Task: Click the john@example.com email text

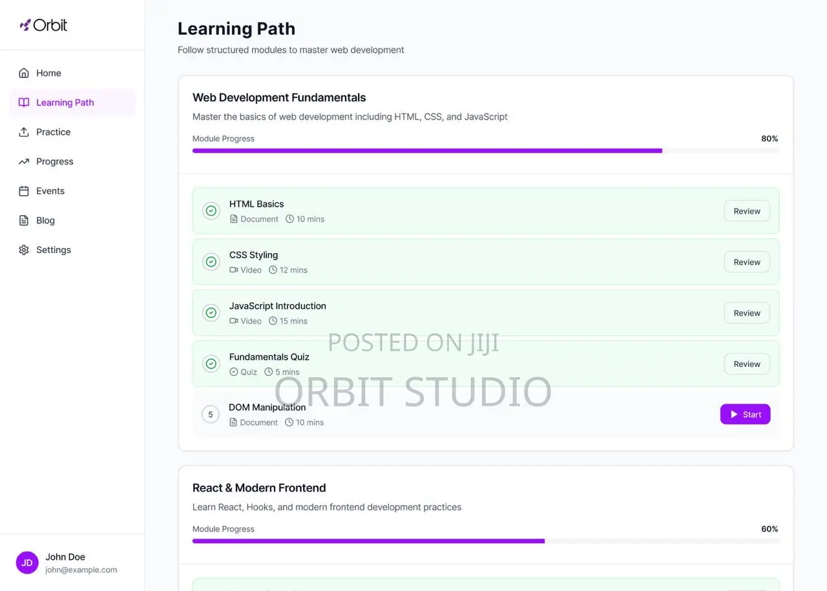Action: (x=81, y=570)
